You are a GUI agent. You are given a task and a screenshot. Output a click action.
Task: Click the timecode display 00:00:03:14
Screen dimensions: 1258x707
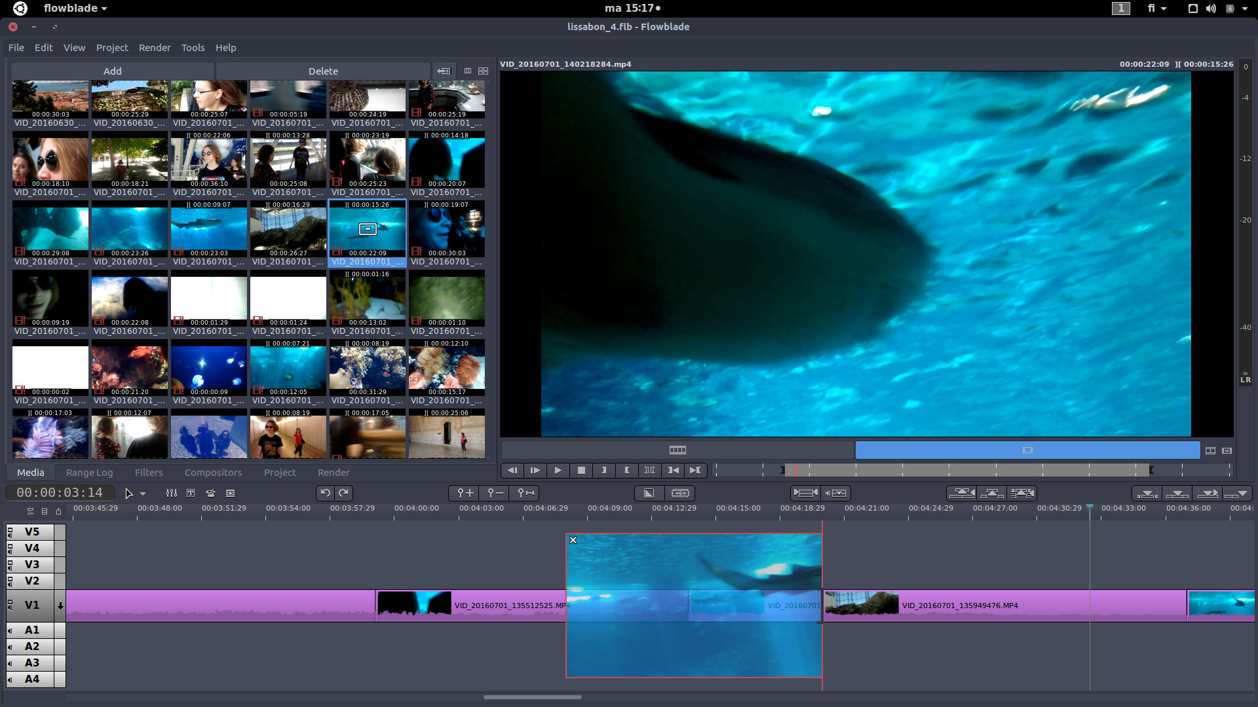pyautogui.click(x=60, y=492)
